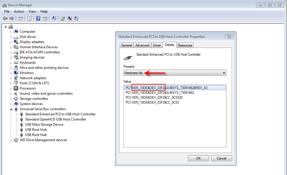Open the View menu
This screenshot has width=287, height=175.
[32, 11]
